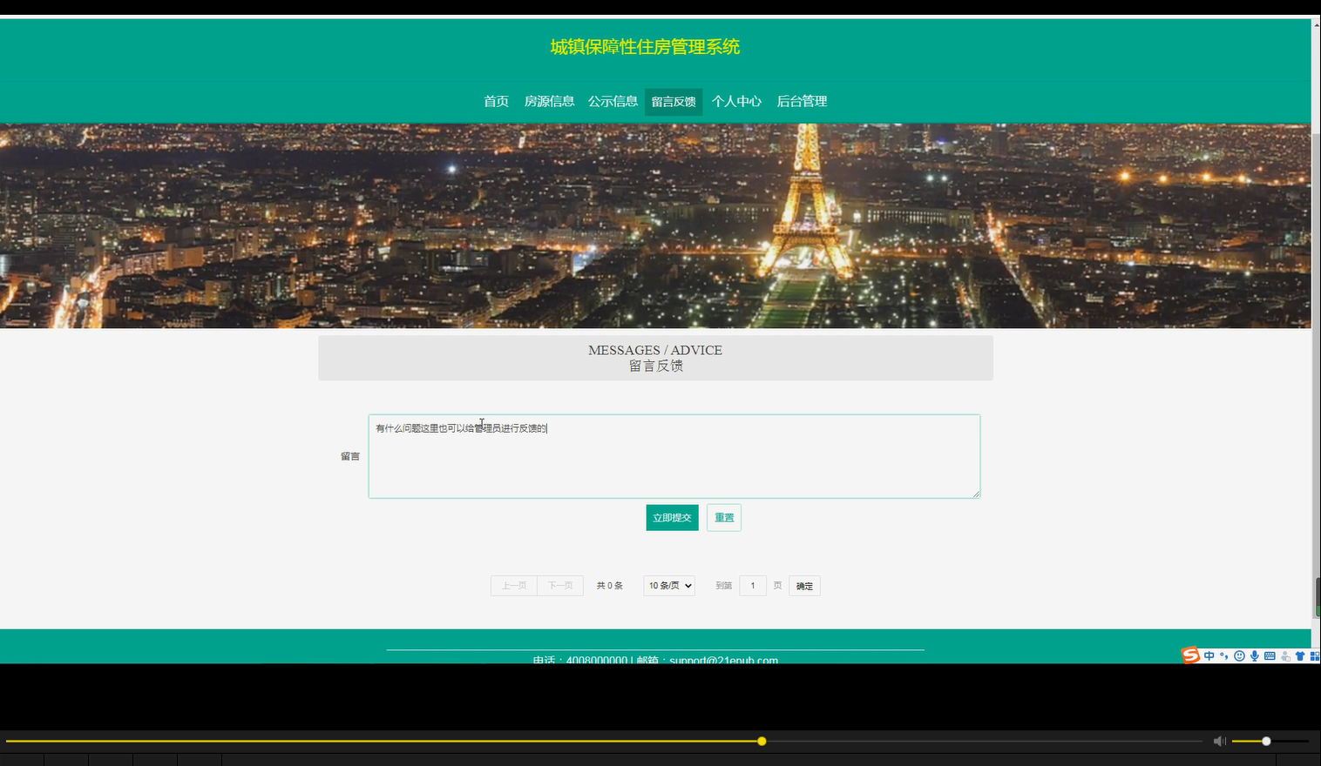1321x766 pixels.
Task: Click the Sogou user account icon
Action: point(1284,656)
